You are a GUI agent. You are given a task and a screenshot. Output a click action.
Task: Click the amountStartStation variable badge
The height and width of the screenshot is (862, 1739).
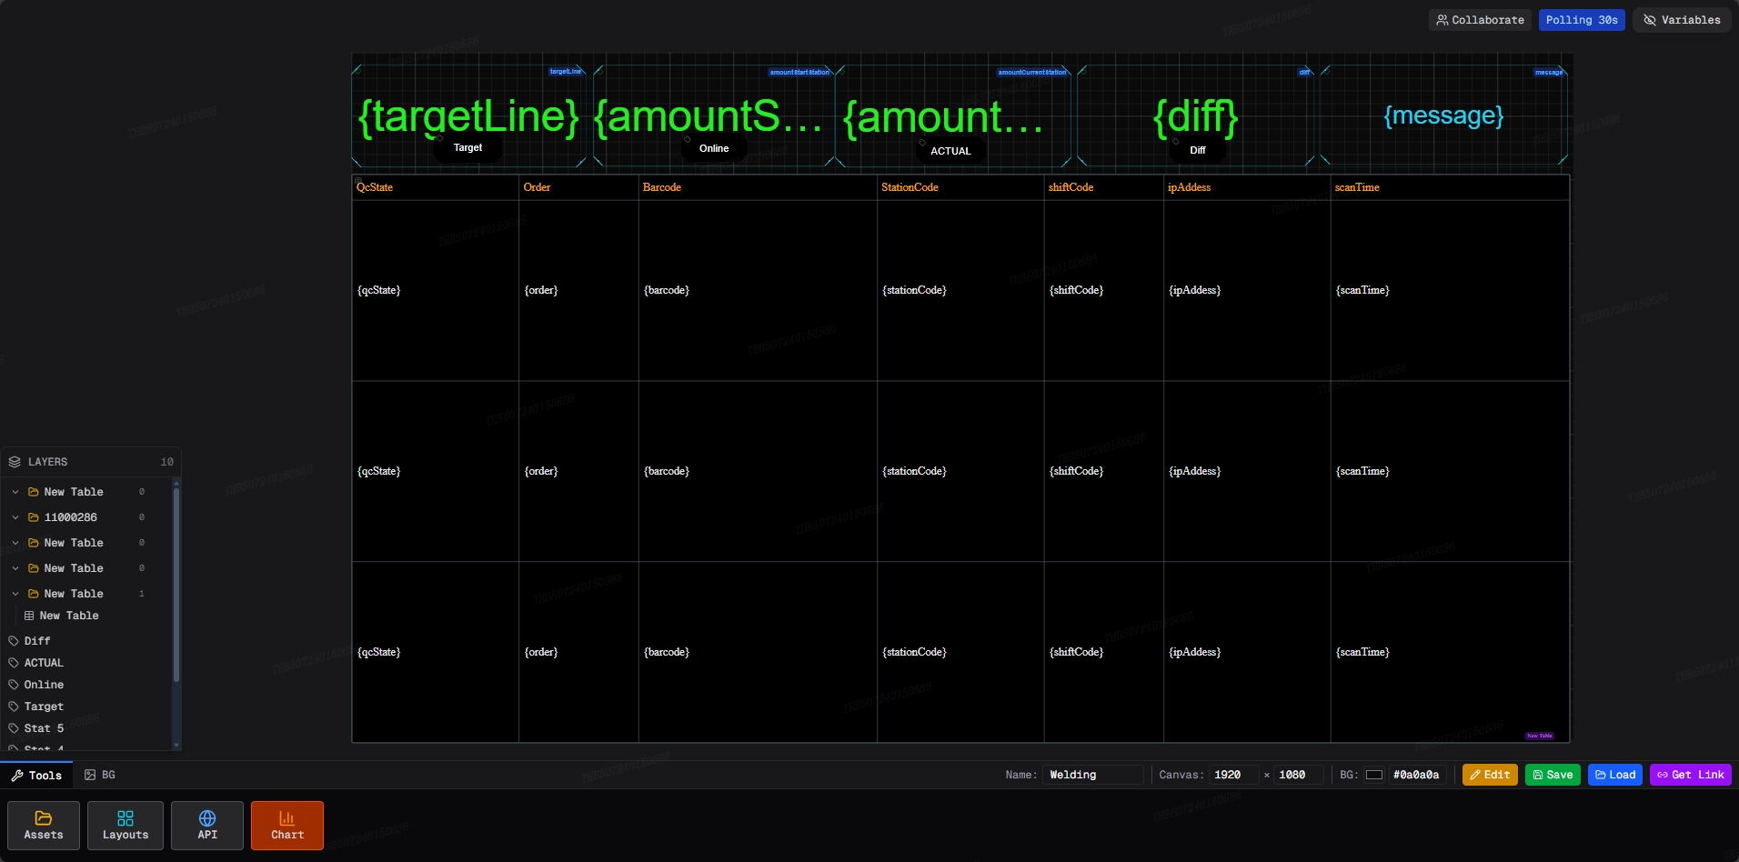(x=799, y=72)
